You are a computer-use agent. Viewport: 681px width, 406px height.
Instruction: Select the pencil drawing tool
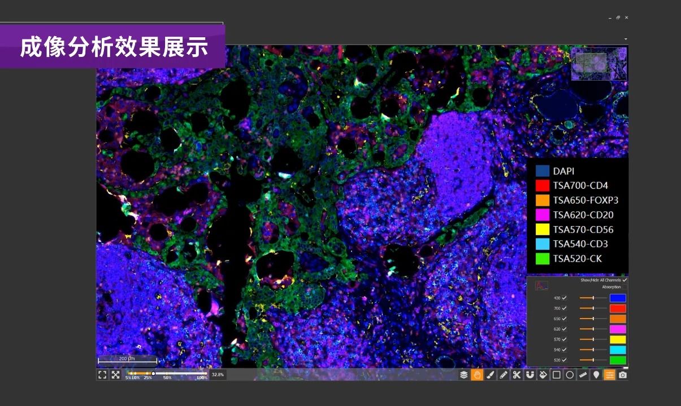504,374
